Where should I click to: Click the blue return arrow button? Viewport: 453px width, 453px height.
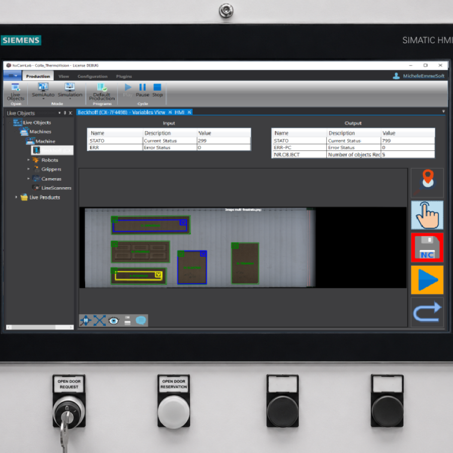tap(427, 312)
